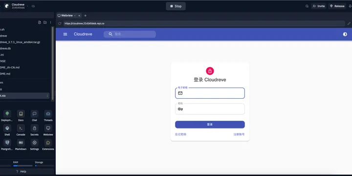The height and width of the screenshot is (176, 352).
Task: Click the Storage usage bar
Action: pyautogui.click(x=44, y=166)
